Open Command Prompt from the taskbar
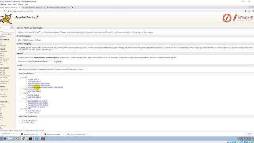 (x=30, y=139)
